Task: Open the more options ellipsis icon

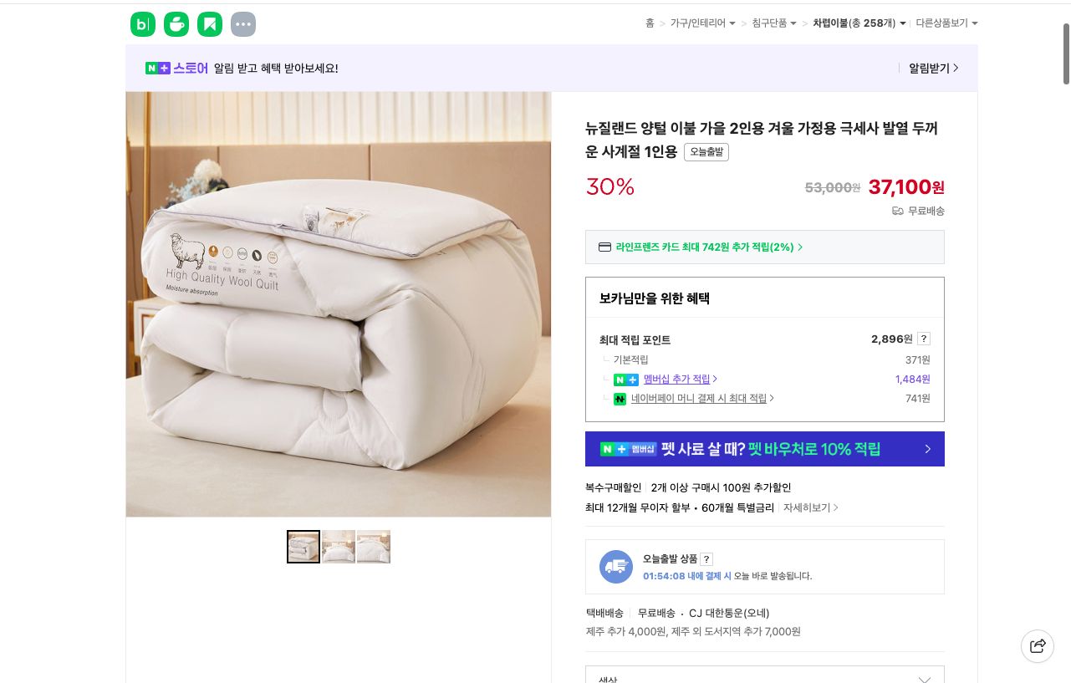Action: (x=242, y=23)
